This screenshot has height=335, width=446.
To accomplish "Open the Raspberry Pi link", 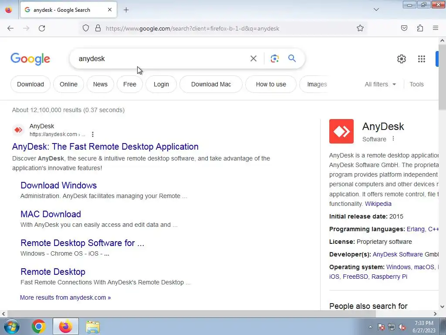I will (x=389, y=277).
